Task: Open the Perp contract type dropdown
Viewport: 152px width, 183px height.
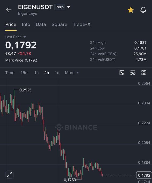Action: pyautogui.click(x=60, y=7)
